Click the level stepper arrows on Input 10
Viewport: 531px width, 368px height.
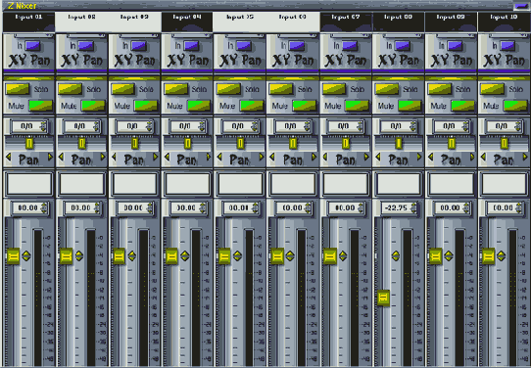[518, 208]
